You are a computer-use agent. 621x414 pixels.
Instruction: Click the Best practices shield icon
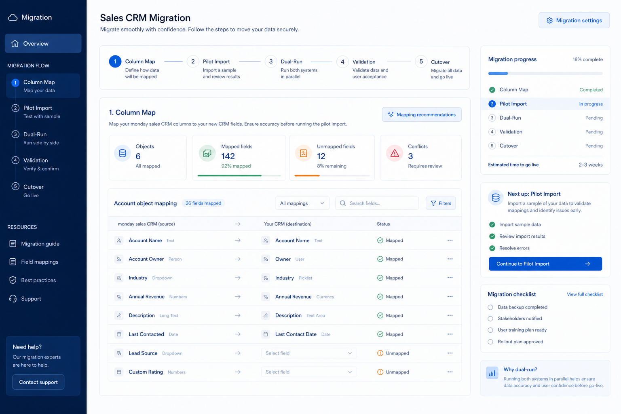click(x=13, y=280)
